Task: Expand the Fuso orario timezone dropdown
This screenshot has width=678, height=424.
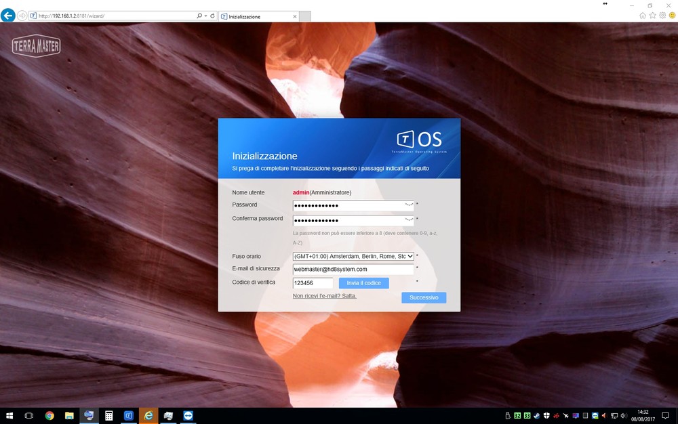Action: coord(410,257)
